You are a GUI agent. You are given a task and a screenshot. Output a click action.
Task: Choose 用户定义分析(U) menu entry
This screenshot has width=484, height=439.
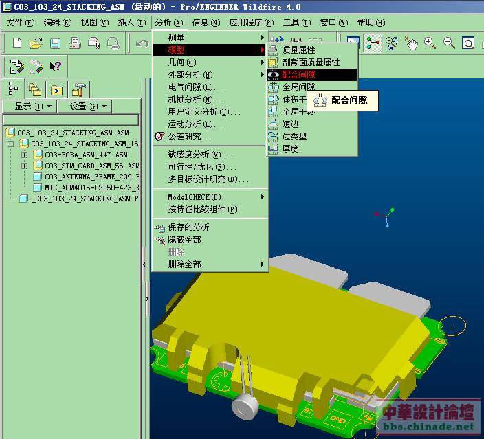(209, 112)
